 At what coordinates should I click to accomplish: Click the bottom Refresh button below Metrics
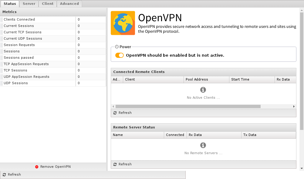[12, 174]
